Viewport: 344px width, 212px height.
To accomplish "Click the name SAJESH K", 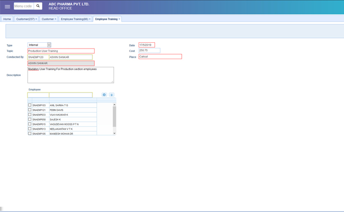I will [55, 120].
